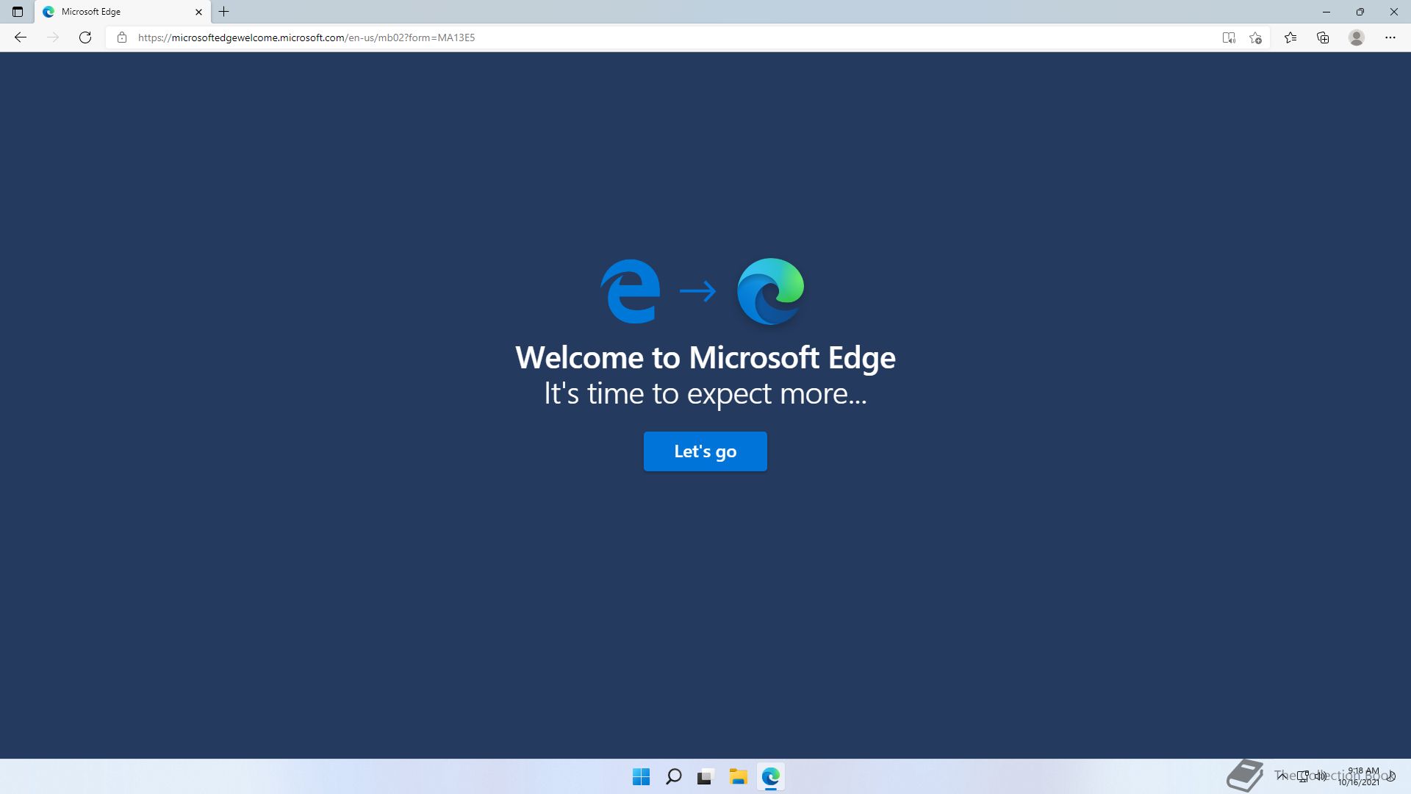Go back to the previous page
The width and height of the screenshot is (1411, 794).
[x=21, y=37]
